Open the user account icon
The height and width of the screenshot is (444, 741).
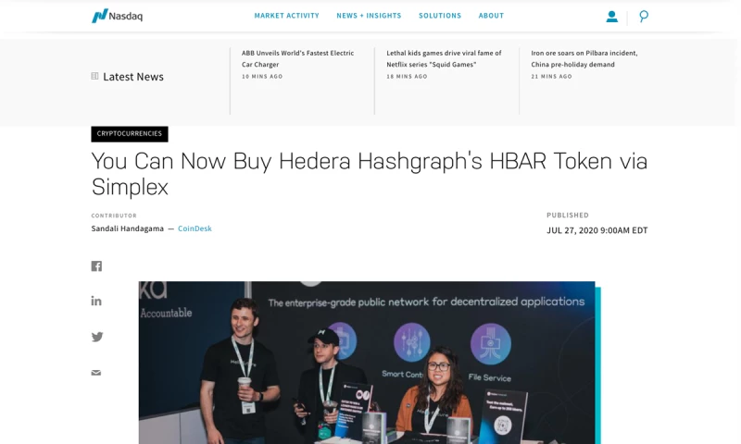click(611, 17)
